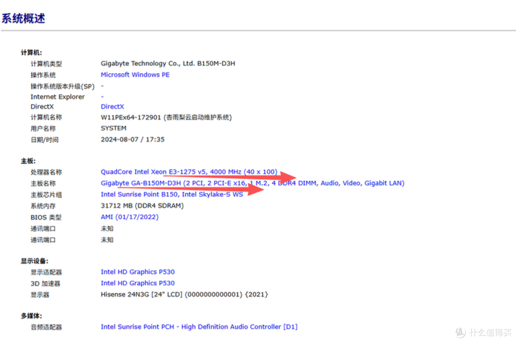Click the 显示适配器 label
Image resolution: width=516 pixels, height=343 pixels.
click(x=46, y=272)
